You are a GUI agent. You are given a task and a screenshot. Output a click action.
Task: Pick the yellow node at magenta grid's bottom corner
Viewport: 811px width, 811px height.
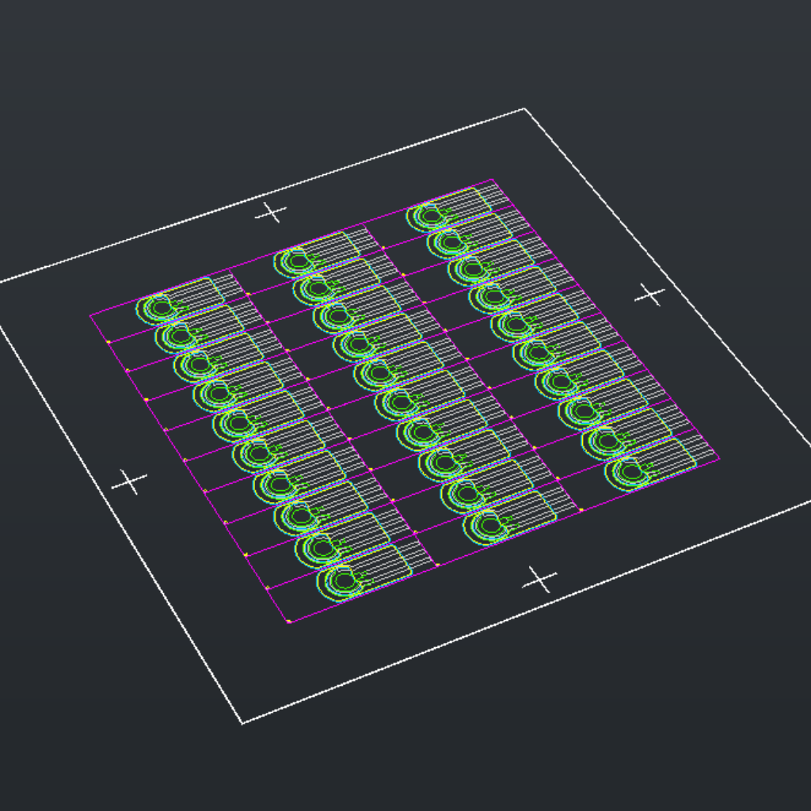coord(288,622)
